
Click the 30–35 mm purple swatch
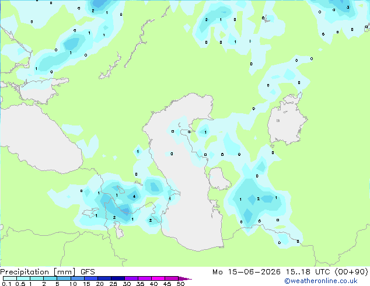131,278
